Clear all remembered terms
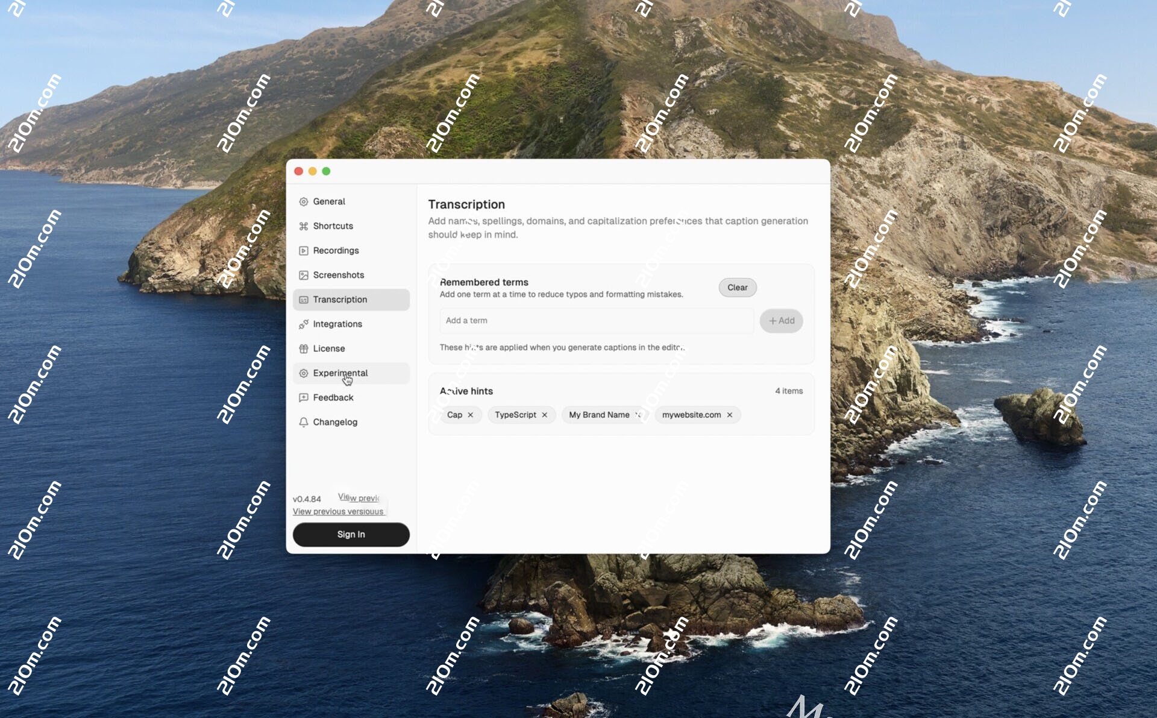Image resolution: width=1157 pixels, height=718 pixels. click(x=738, y=288)
